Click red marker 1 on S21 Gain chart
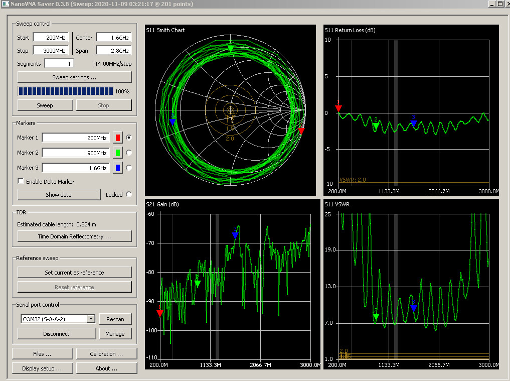 coord(159,313)
